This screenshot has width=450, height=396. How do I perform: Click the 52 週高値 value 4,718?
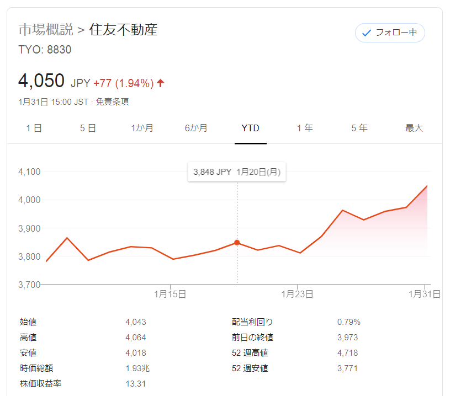tap(347, 353)
